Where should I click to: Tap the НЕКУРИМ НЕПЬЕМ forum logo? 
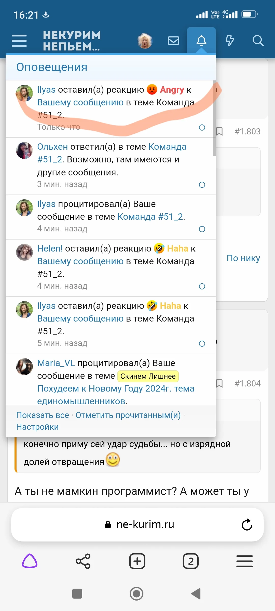coord(72,41)
